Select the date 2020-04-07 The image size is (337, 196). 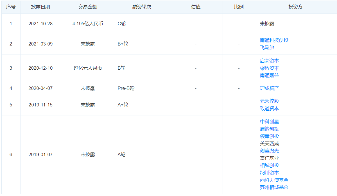pos(40,88)
